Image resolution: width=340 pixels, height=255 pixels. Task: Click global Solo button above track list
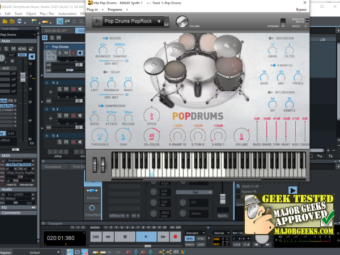[x=52, y=38]
